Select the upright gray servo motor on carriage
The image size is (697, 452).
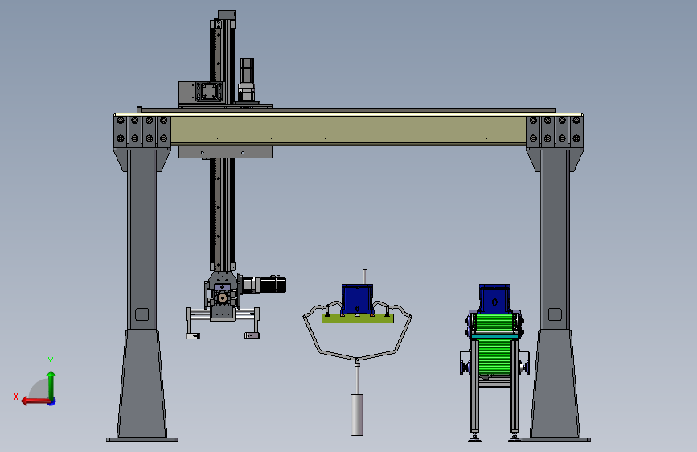click(246, 80)
